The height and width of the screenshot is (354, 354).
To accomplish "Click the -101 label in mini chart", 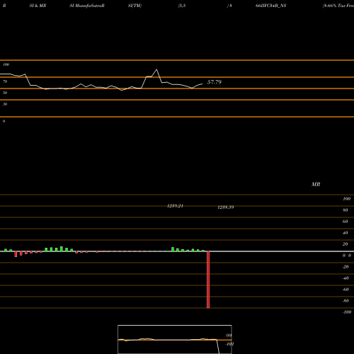I will pyautogui.click(x=229, y=344).
